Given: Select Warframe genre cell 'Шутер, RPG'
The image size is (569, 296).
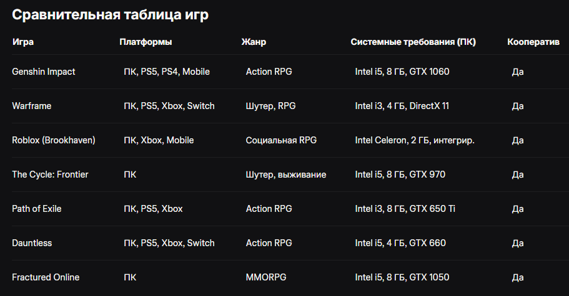Looking at the screenshot, I should (270, 106).
